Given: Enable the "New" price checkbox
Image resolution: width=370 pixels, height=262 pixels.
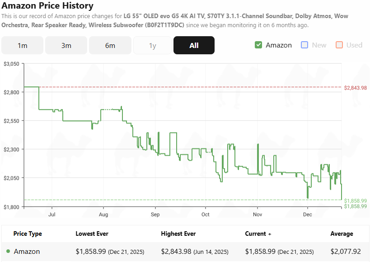Looking at the screenshot, I should pos(304,45).
